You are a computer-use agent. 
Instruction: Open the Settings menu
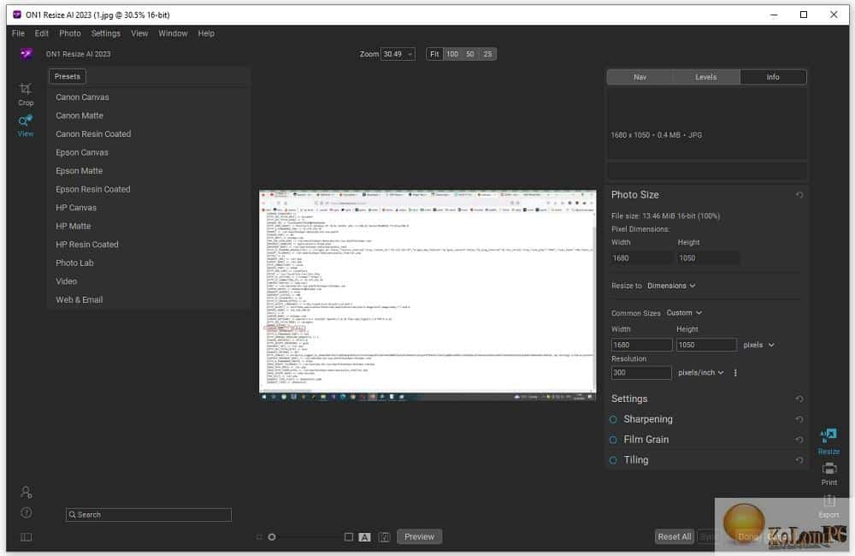pos(106,33)
